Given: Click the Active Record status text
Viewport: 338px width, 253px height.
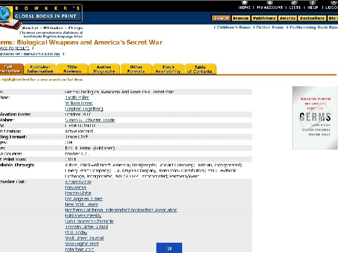Looking at the screenshot, I should coord(79,131).
